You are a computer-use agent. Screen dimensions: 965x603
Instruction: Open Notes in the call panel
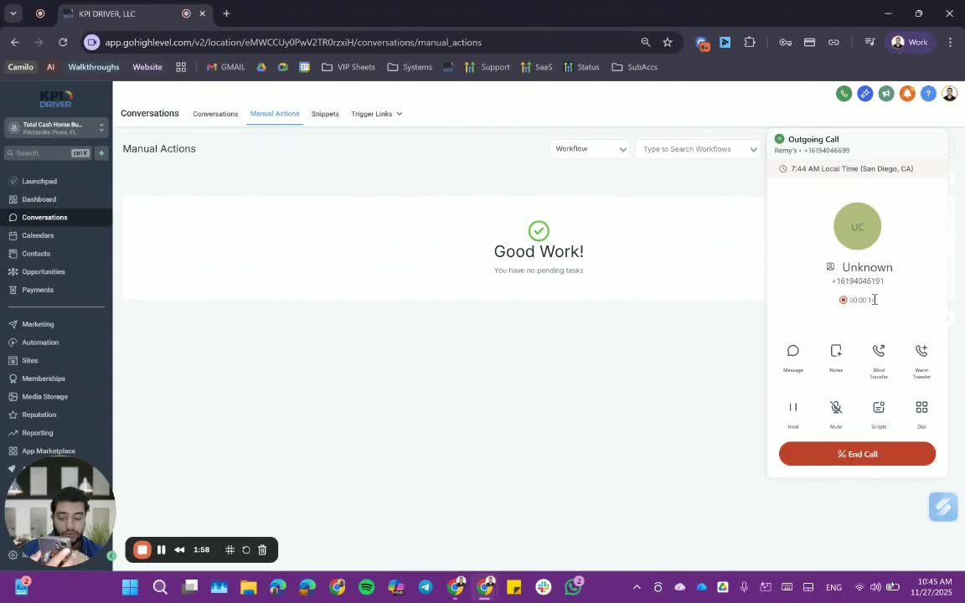836,358
